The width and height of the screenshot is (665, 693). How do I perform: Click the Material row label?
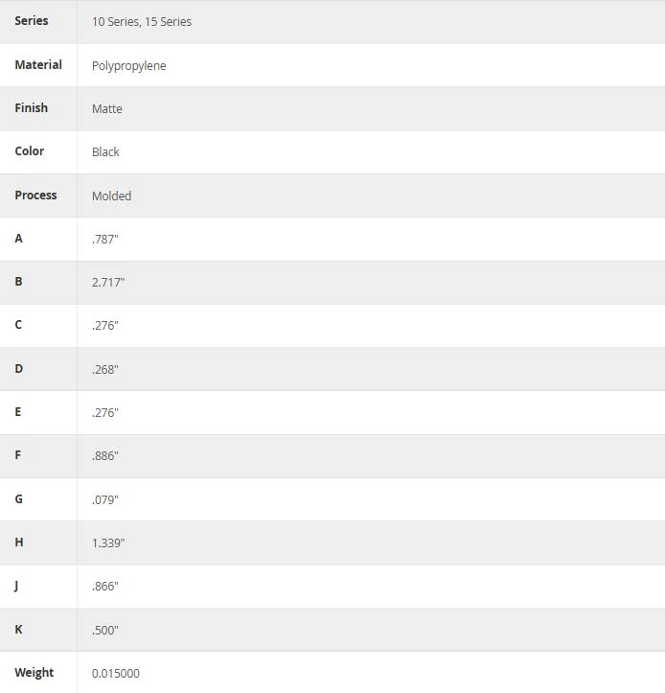pos(38,65)
